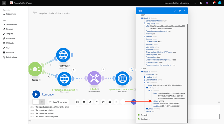Collapse the OUTPUT Bundle 1
The image size is (224, 124).
tap(142, 72)
